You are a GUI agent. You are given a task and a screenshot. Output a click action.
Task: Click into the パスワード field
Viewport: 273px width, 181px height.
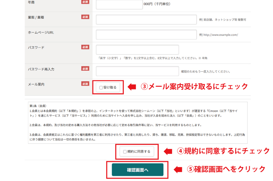point(137,50)
